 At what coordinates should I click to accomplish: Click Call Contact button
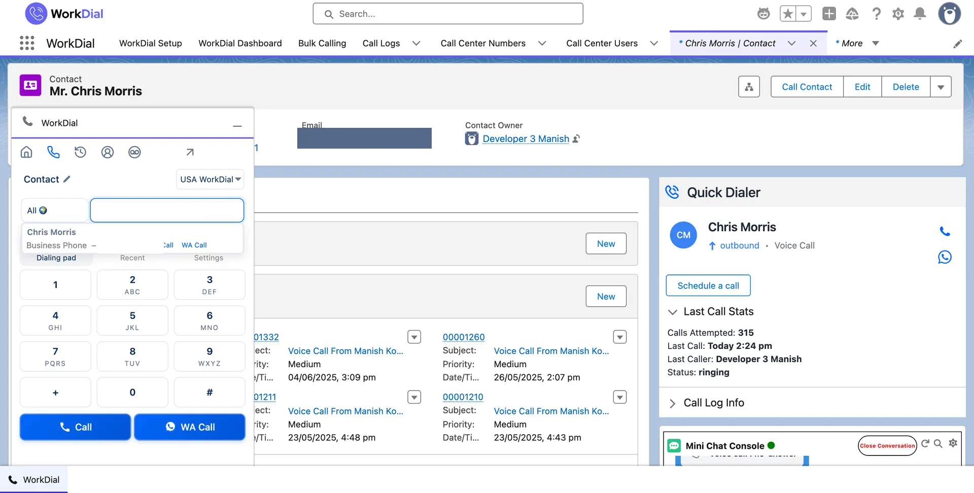pyautogui.click(x=807, y=87)
